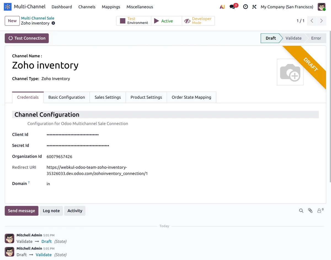Image resolution: width=331 pixels, height=260 pixels.
Task: Attach files with the paperclip icon
Action: (x=310, y=211)
